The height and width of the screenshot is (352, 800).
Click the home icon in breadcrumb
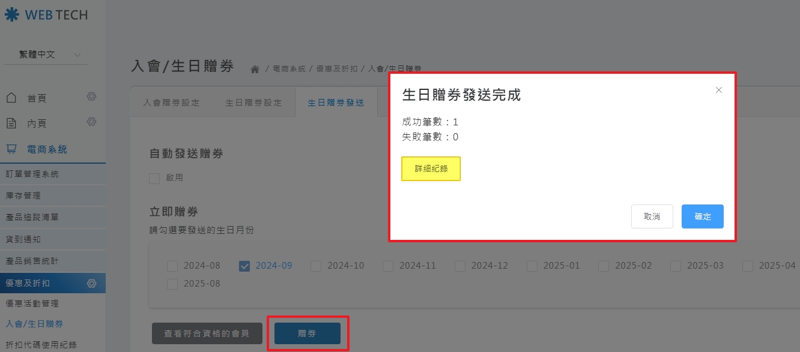coord(255,70)
